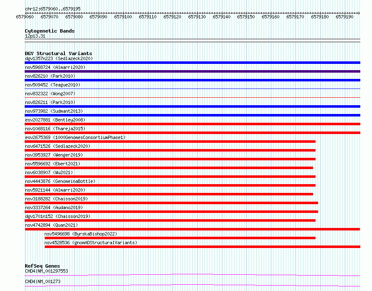372x291 pixels.
Task: Click the blue bar under nsv826211
Action: coord(192,106)
